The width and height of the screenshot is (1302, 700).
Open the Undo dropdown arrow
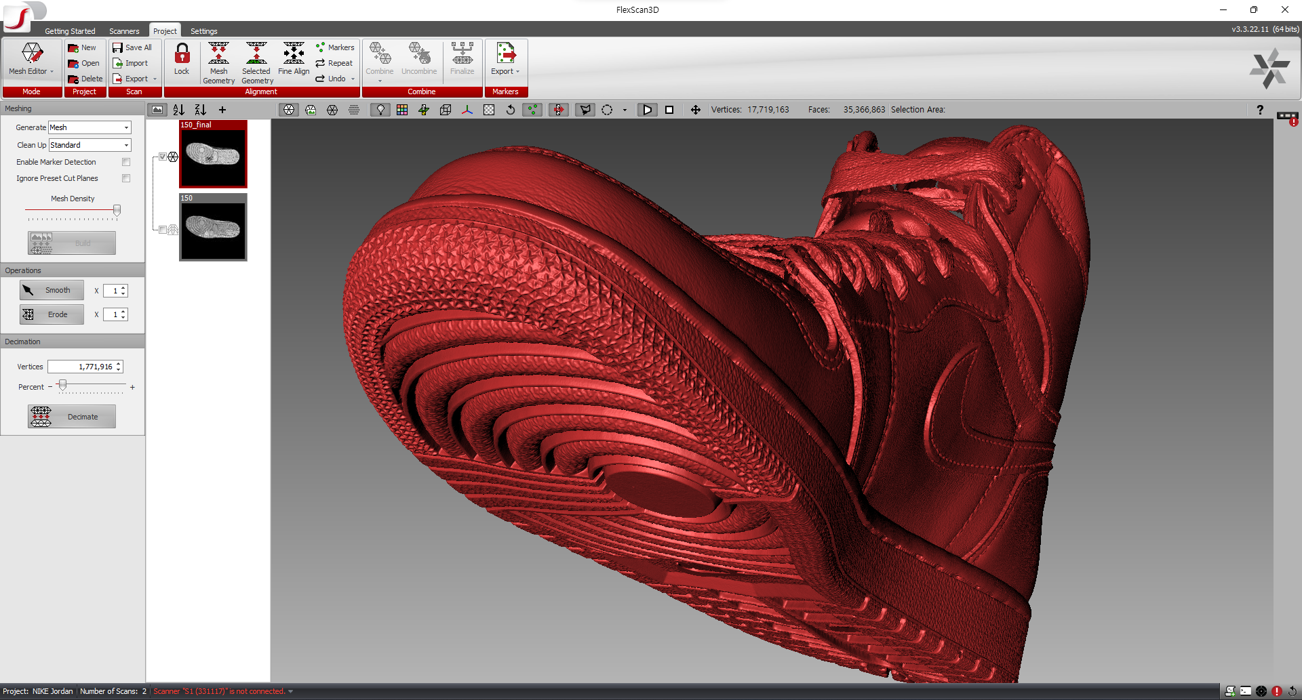(x=353, y=79)
